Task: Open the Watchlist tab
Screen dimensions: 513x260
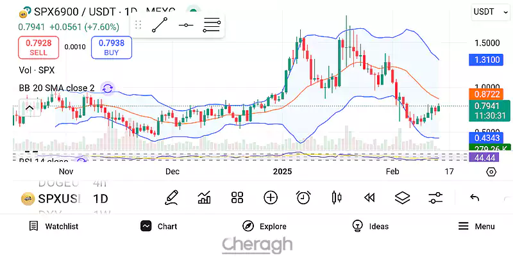Action: [x=54, y=226]
